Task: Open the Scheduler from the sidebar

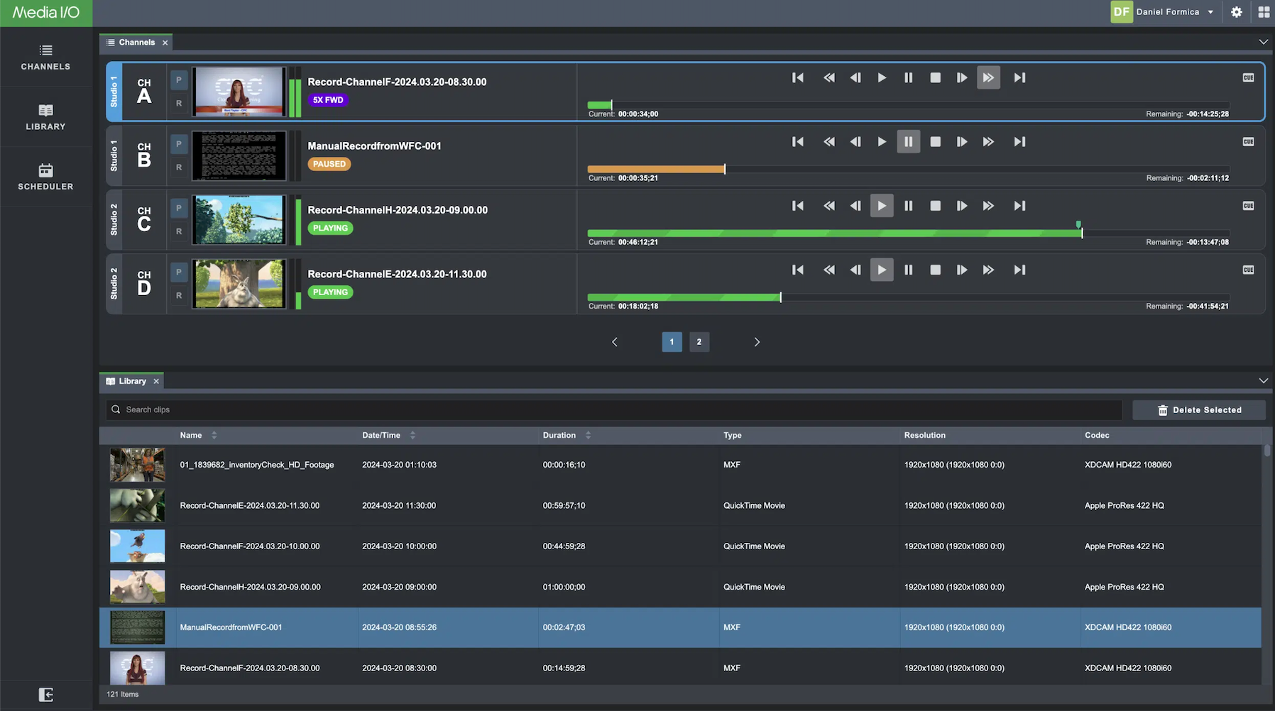Action: coord(45,177)
